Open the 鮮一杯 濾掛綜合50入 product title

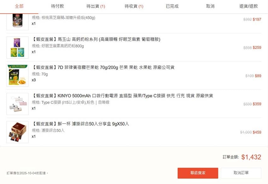(80, 124)
